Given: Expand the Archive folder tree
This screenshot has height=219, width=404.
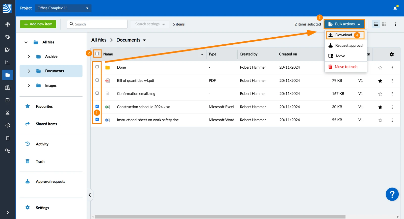Looking at the screenshot, I should point(29,57).
